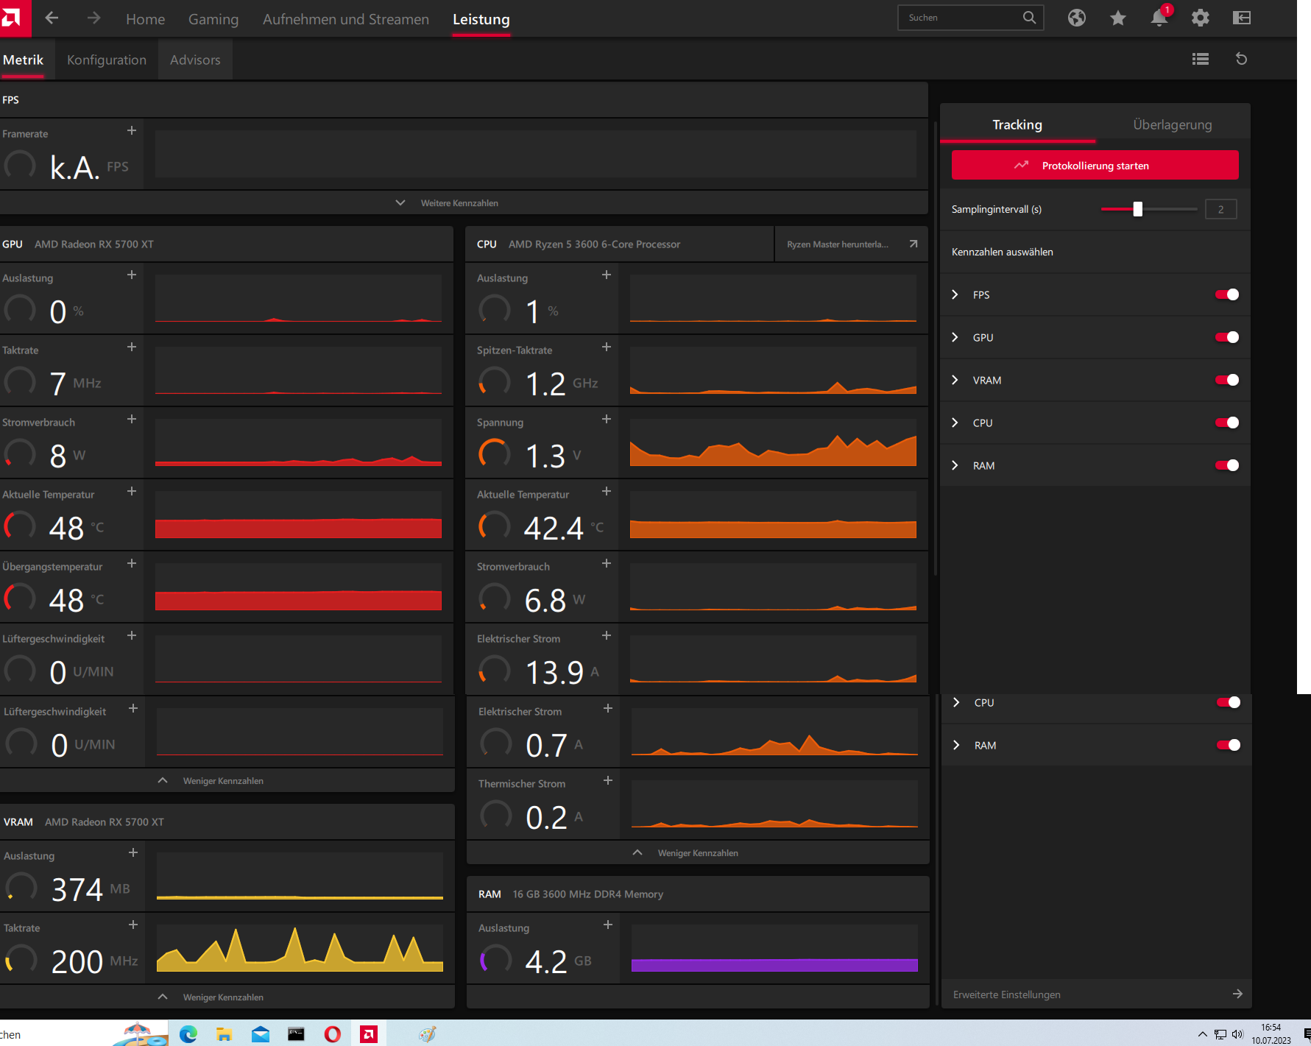
Task: Click the plus for Thermischer Strom
Action: pyautogui.click(x=608, y=780)
